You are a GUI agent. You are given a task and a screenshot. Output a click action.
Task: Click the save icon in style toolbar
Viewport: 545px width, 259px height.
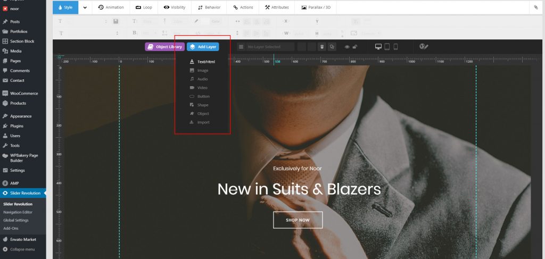(x=116, y=21)
